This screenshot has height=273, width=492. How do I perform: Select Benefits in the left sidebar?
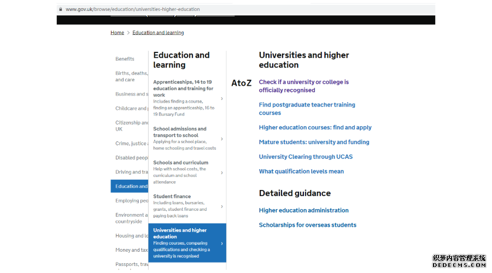point(125,59)
